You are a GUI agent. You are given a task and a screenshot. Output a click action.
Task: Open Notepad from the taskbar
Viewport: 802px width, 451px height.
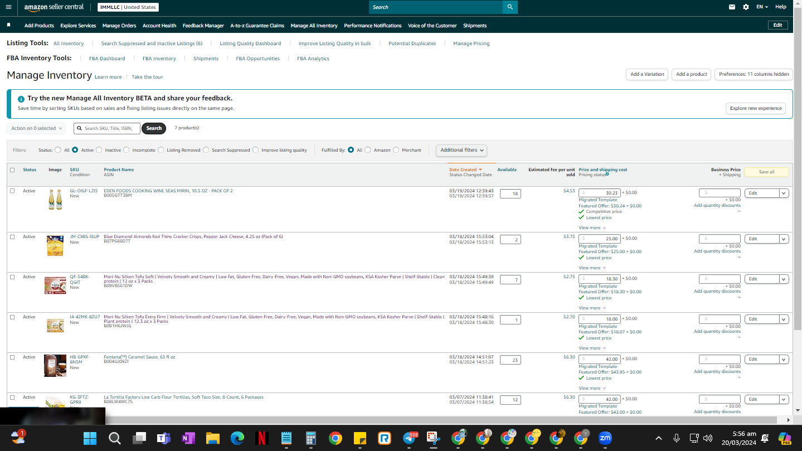[x=286, y=438]
